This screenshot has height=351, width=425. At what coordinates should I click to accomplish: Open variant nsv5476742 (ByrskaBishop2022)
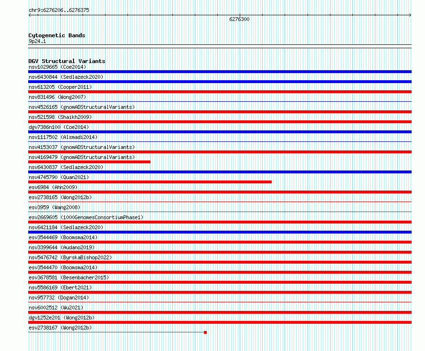[x=70, y=257]
